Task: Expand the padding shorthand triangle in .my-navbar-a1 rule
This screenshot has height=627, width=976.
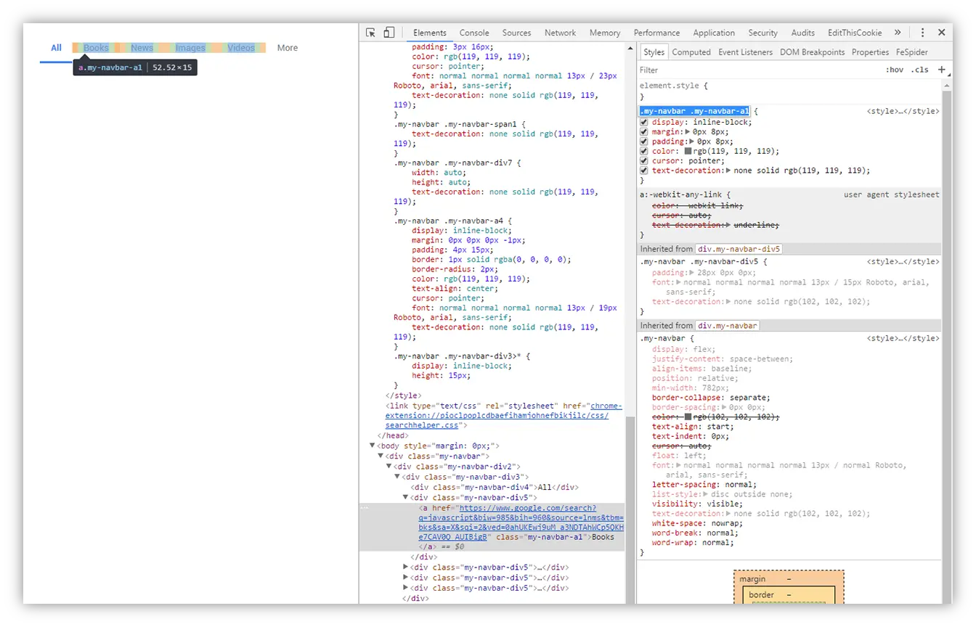Action: (x=693, y=142)
